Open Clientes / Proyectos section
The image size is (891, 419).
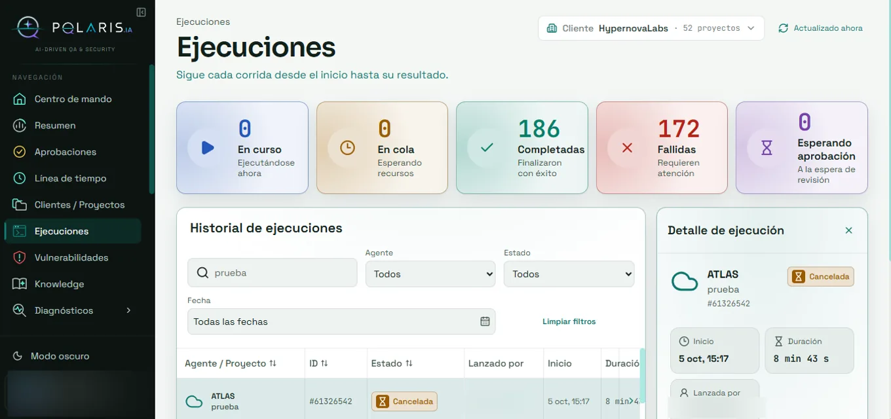73,205
